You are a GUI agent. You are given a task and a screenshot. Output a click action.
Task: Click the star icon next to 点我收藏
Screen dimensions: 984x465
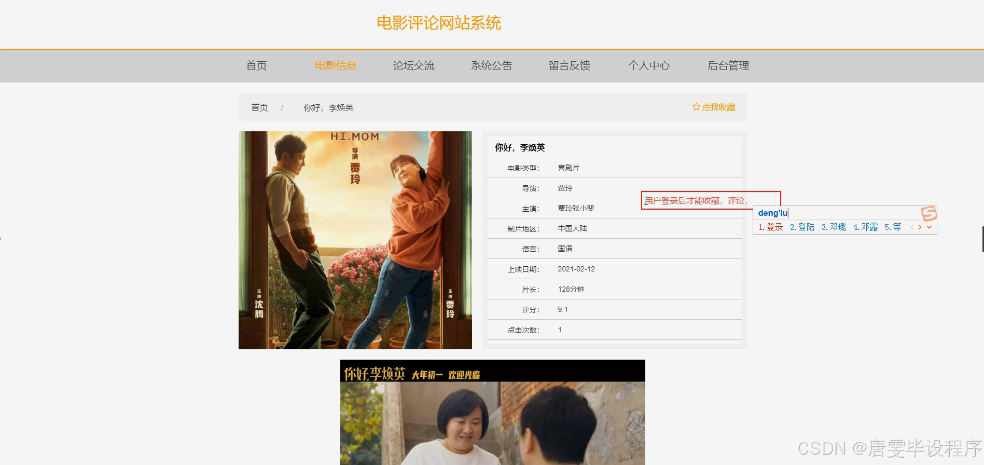click(696, 107)
